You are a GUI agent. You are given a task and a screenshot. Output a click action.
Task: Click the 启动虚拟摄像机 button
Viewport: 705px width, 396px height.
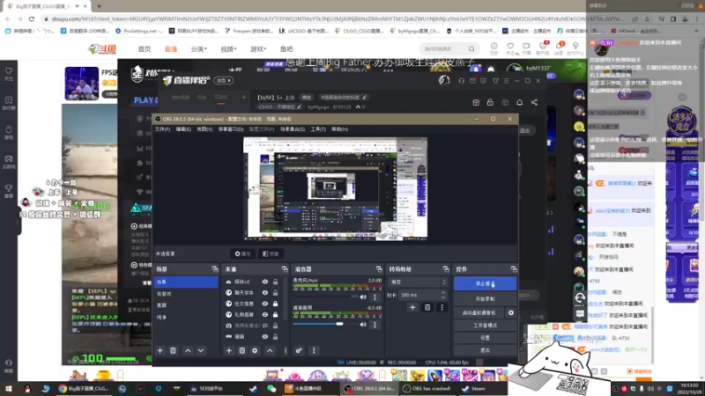(479, 312)
